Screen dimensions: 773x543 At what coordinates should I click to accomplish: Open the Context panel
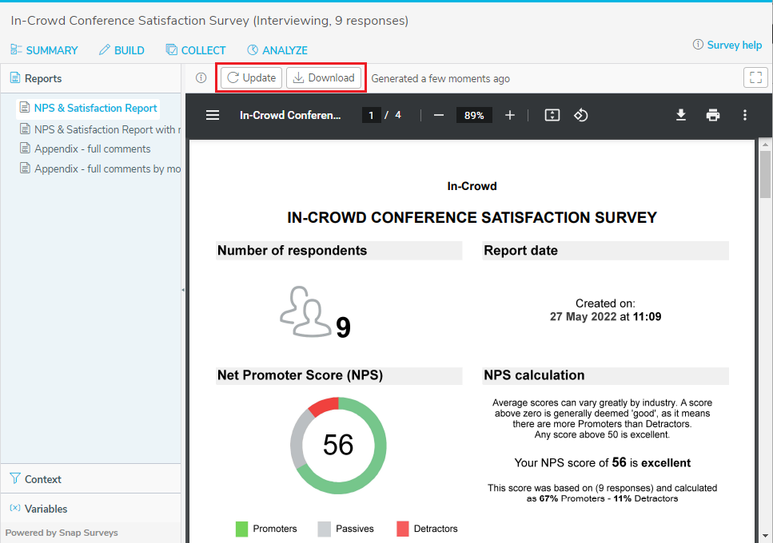tap(90, 479)
